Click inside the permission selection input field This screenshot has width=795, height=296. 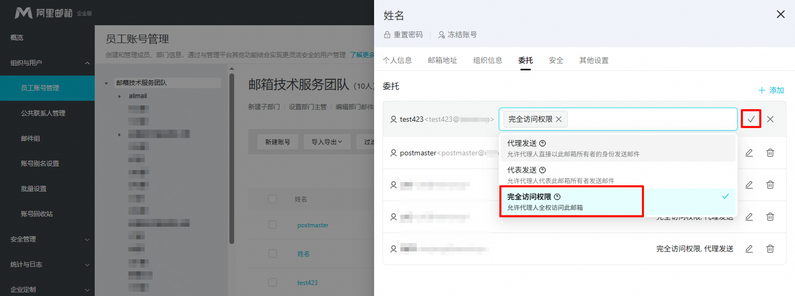[x=652, y=119]
